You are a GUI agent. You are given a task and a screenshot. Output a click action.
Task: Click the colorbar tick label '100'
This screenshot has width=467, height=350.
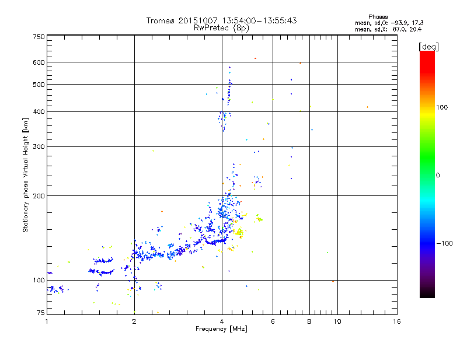tap(442, 107)
